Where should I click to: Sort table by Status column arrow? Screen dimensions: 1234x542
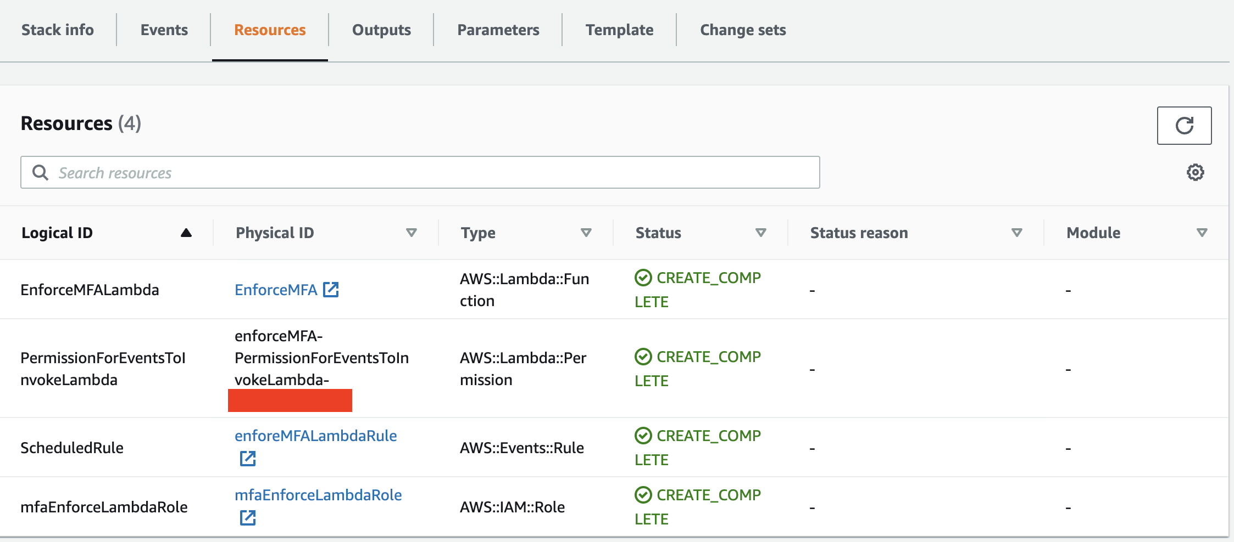tap(761, 233)
